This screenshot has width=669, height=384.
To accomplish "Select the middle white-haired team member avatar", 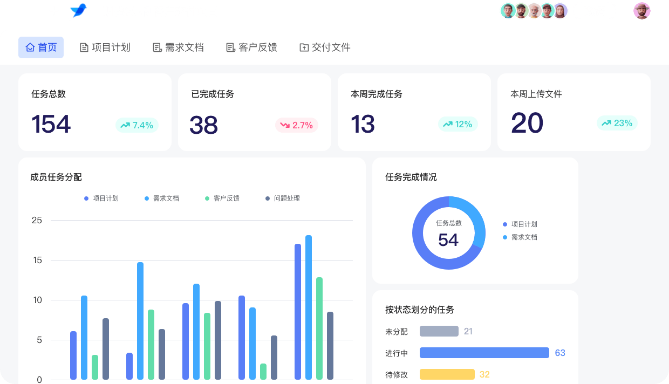I will (x=534, y=11).
